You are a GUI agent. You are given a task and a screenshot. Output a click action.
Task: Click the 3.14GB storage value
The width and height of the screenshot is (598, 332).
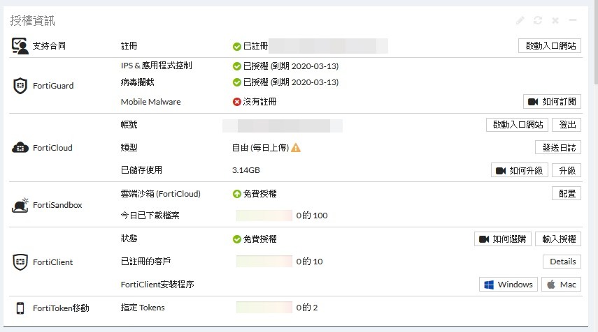click(246, 170)
